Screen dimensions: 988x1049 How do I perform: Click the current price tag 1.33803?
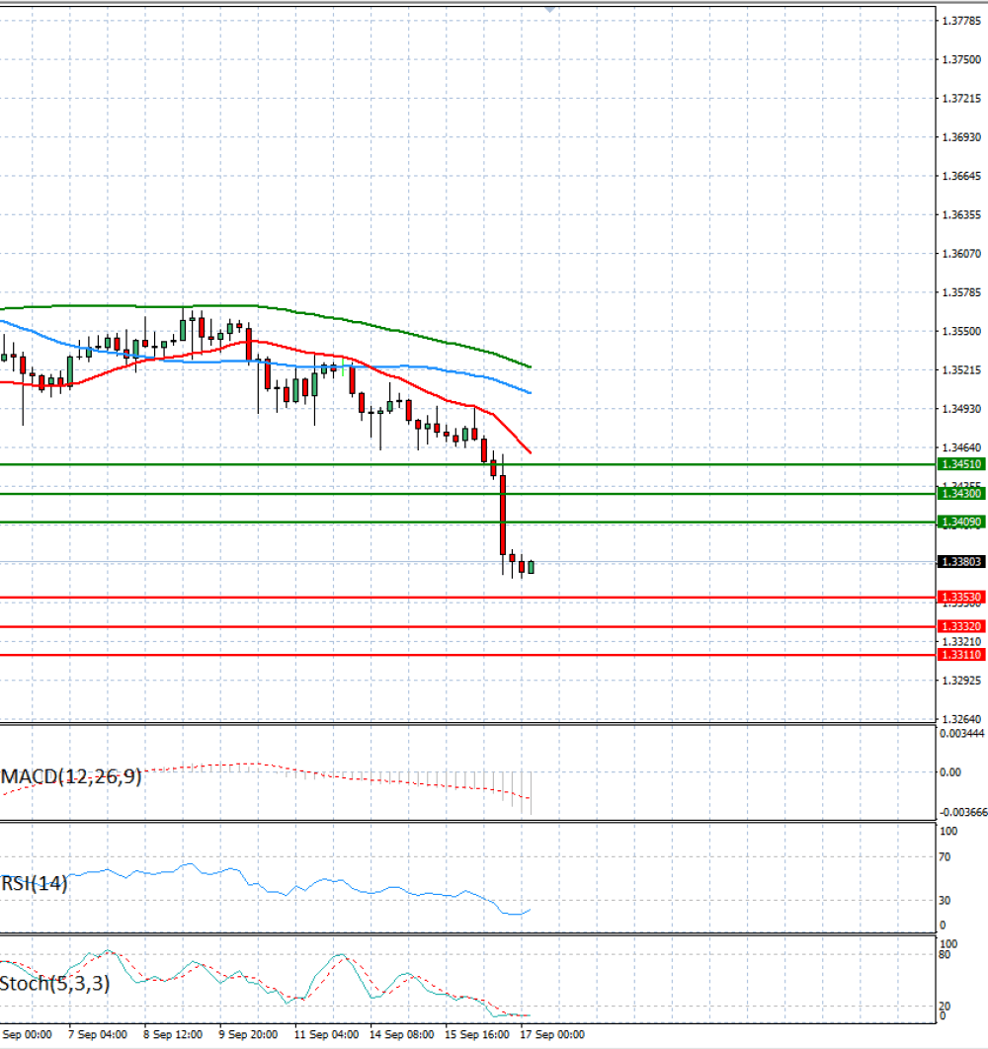point(961,562)
